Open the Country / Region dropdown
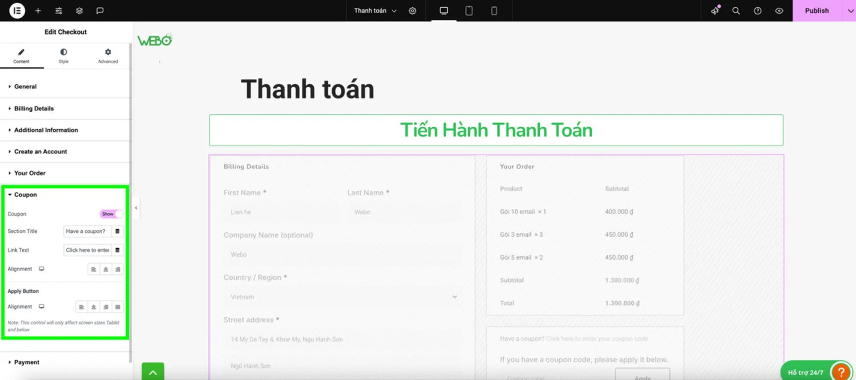 342,297
